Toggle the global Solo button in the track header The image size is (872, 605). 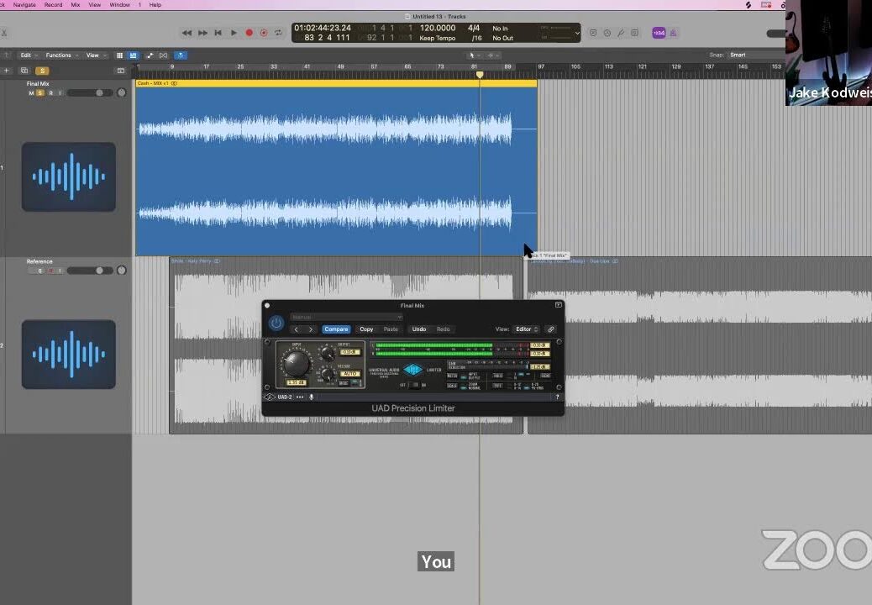42,71
